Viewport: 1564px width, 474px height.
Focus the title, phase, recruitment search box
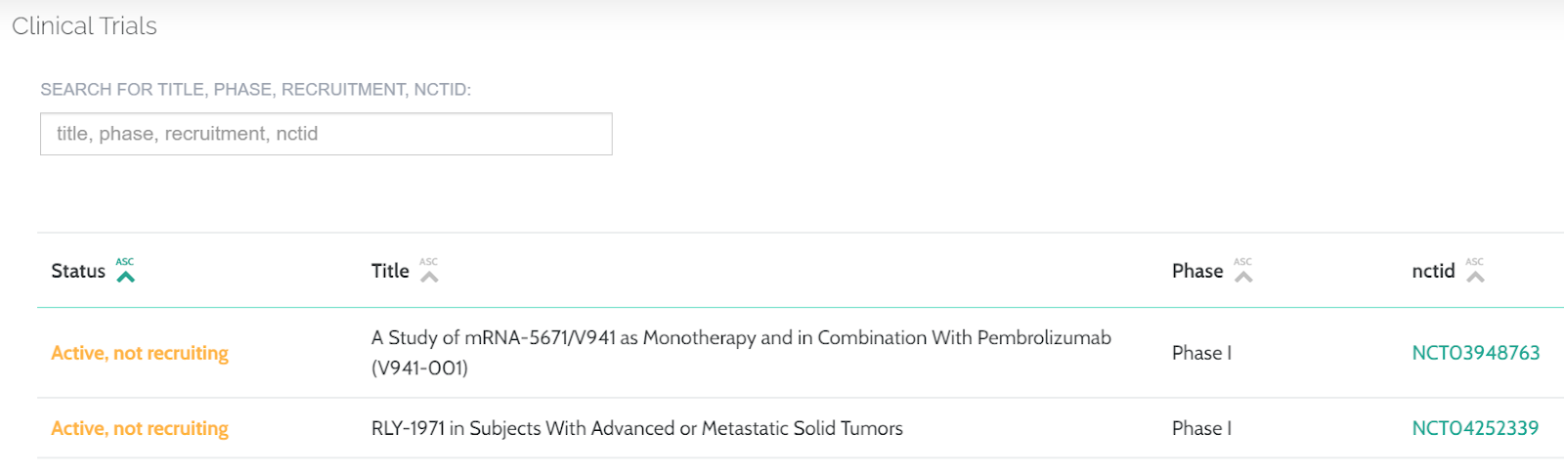tap(326, 134)
